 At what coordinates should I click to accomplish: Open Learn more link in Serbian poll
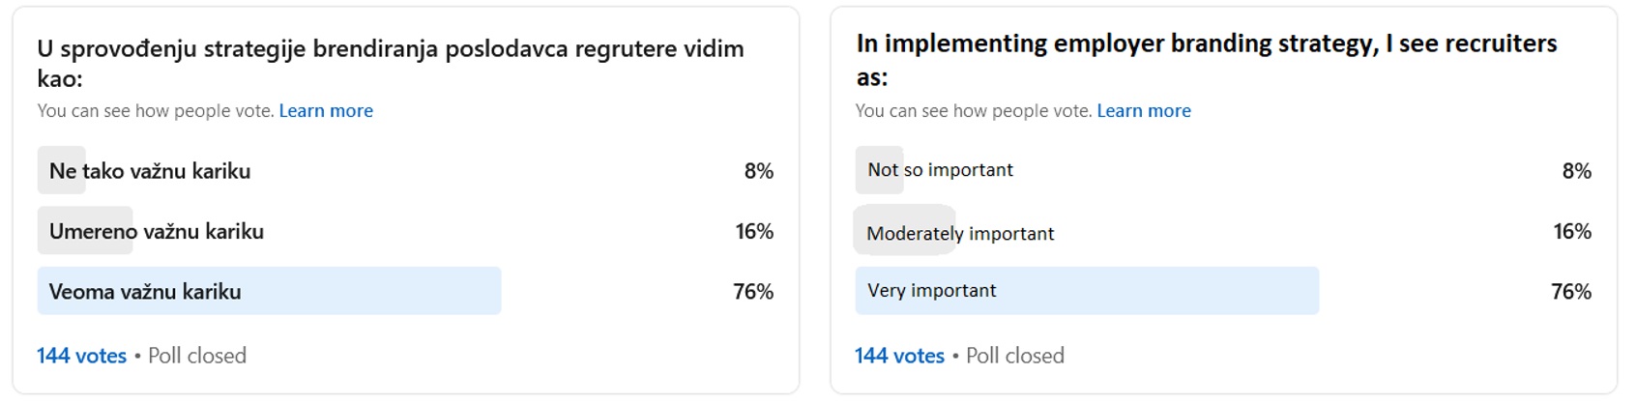point(326,111)
